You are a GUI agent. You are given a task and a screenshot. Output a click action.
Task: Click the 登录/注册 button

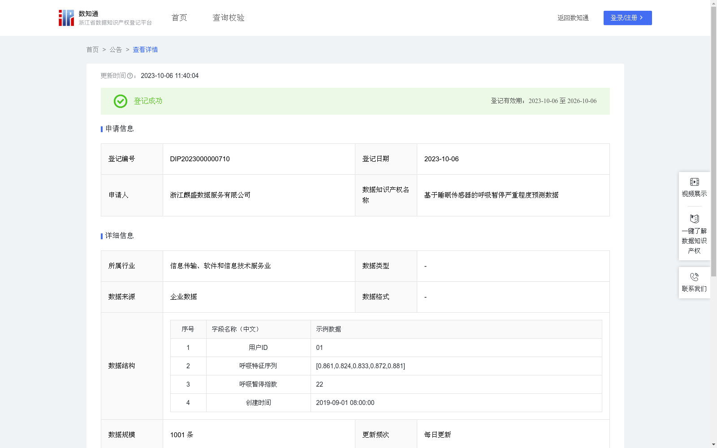click(x=627, y=18)
